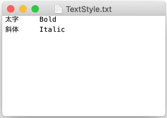Click the tab gap between 太字 and Bold
This screenshot has width=167, height=118.
(29, 19)
